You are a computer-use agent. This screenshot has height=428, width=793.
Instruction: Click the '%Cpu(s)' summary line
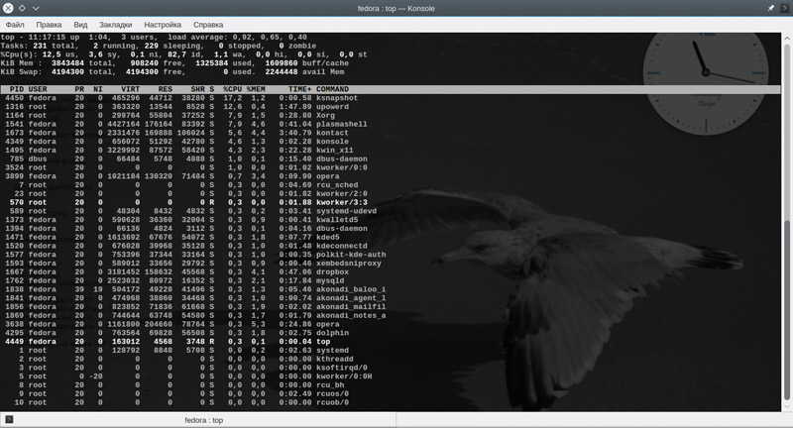coord(184,54)
